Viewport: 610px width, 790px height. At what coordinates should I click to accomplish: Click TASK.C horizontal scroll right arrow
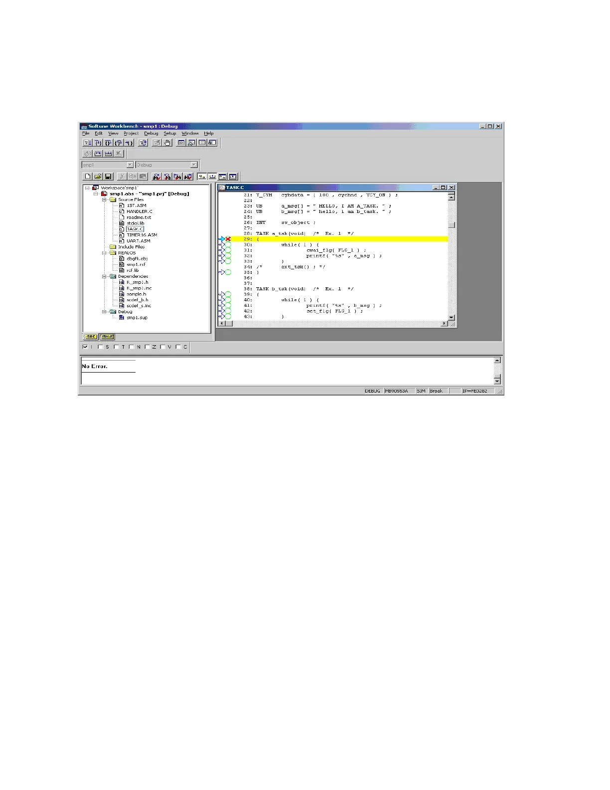(445, 324)
